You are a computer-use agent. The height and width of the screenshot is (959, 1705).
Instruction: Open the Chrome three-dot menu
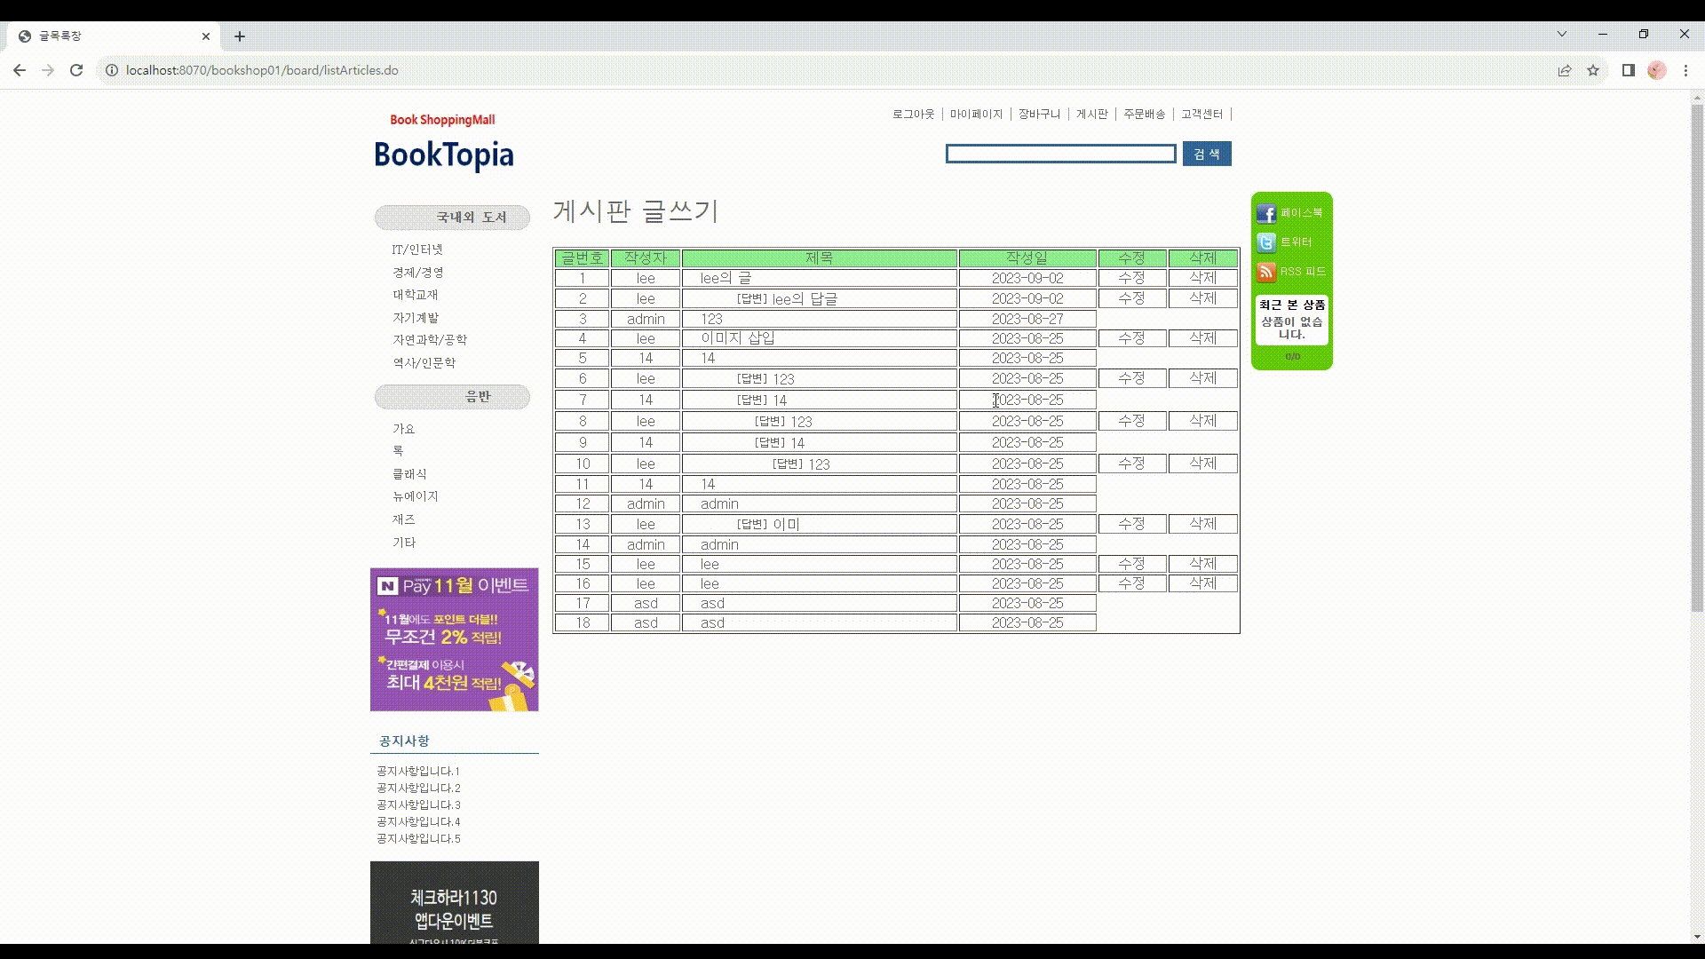[1685, 70]
